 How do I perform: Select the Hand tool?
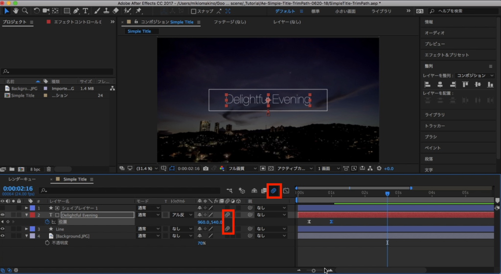pos(15,11)
